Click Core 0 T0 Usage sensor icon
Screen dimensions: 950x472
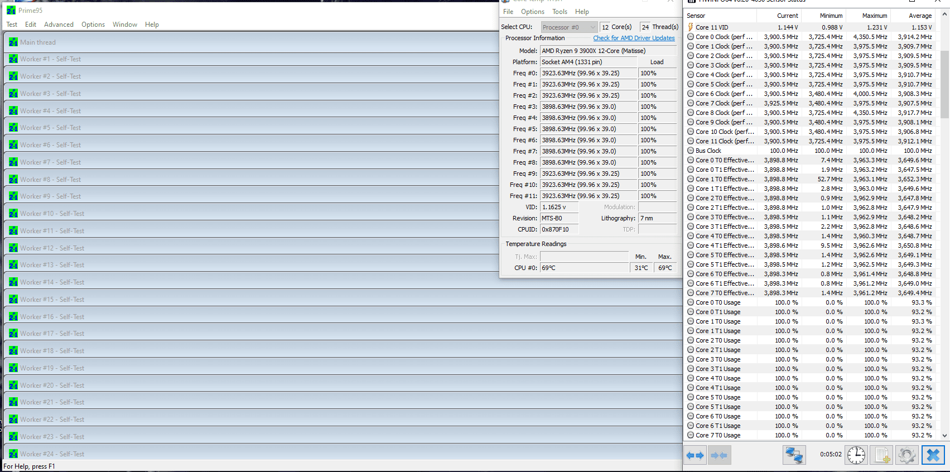[691, 302]
